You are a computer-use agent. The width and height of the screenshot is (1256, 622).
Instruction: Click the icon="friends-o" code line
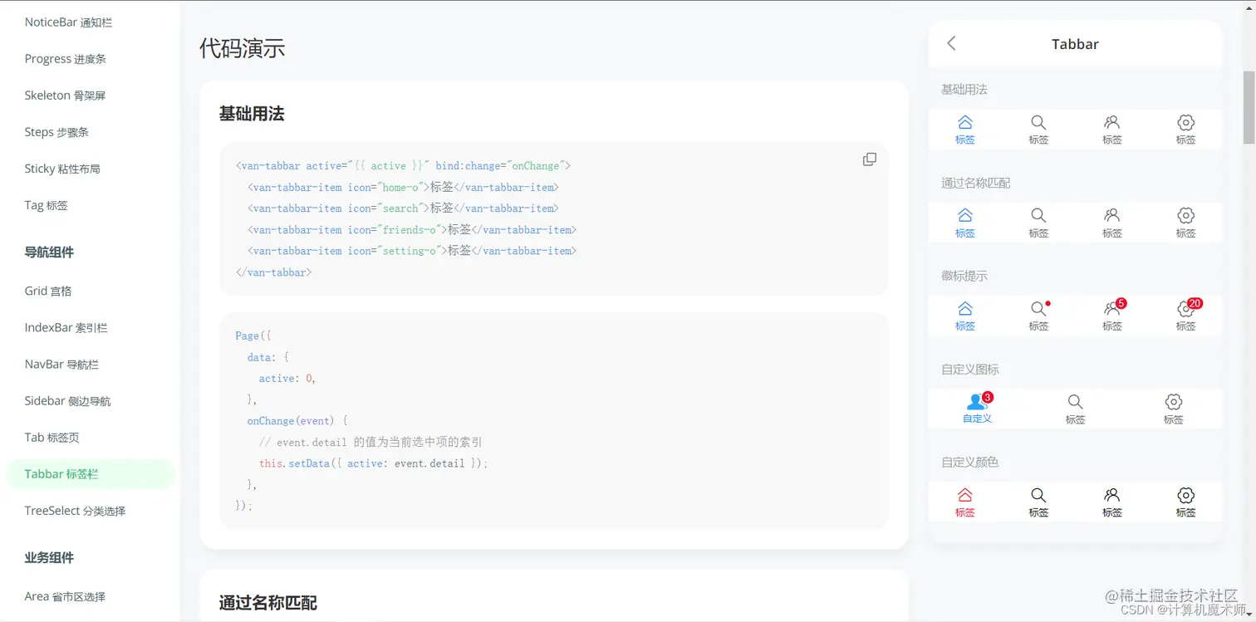pos(412,229)
